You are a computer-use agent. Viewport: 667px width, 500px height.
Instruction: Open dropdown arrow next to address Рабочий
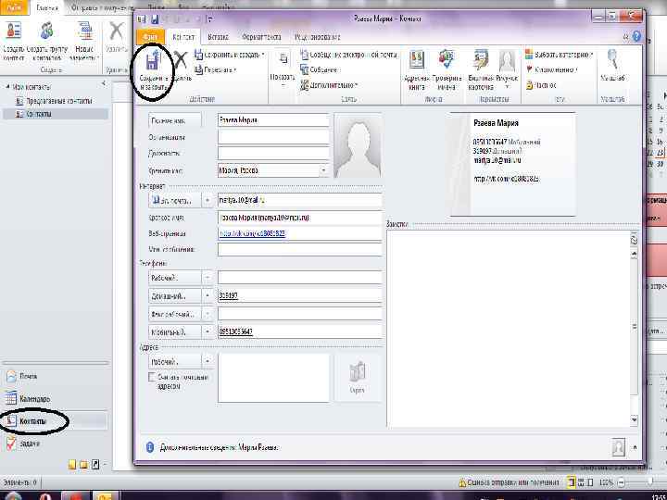208,361
